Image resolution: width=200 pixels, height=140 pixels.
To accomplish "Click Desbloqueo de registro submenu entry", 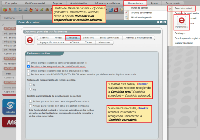I will coord(187,38).
